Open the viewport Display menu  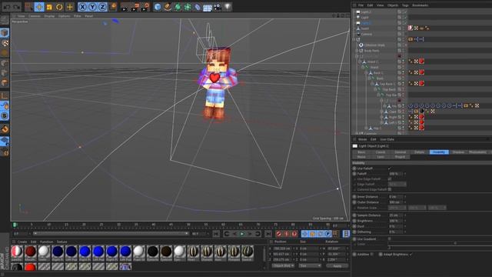click(x=49, y=15)
